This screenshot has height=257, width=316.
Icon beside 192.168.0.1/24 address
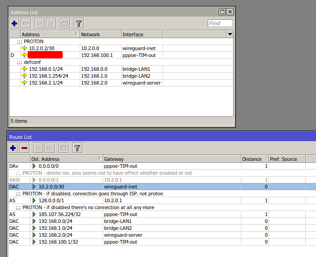click(x=24, y=69)
